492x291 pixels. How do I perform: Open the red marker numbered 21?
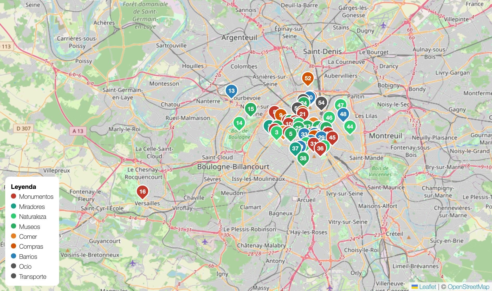(x=302, y=114)
